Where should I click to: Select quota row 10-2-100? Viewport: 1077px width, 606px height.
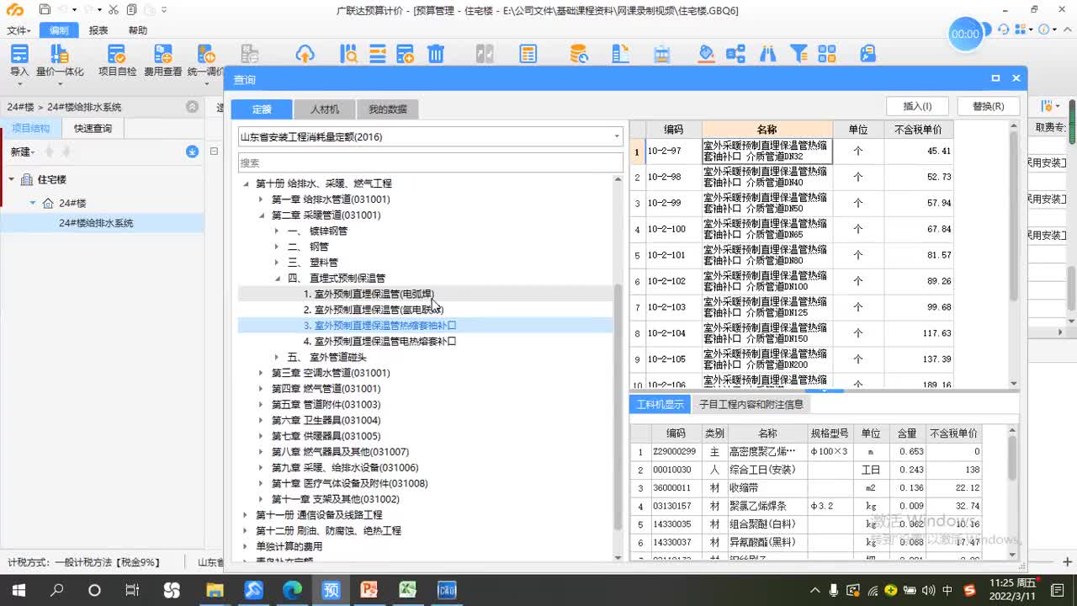pos(791,230)
